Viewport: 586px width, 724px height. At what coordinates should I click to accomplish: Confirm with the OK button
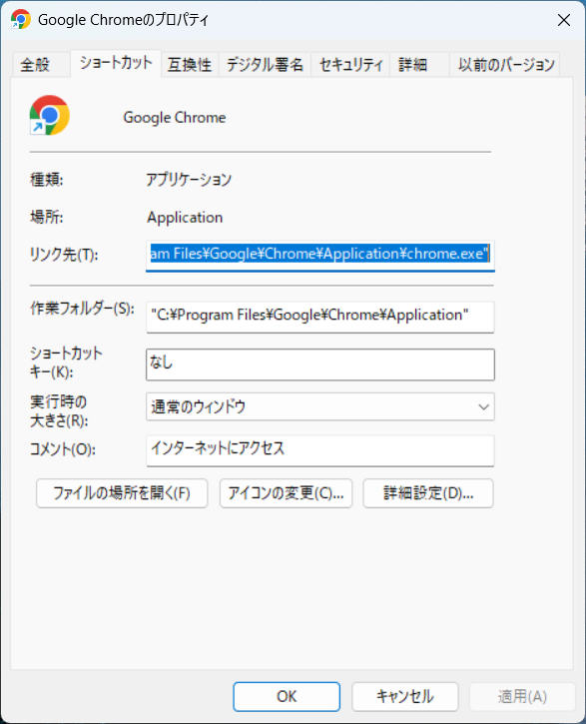pos(287,696)
